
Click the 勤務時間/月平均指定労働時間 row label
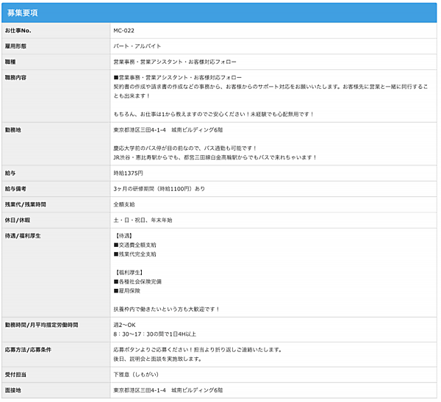click(x=41, y=324)
